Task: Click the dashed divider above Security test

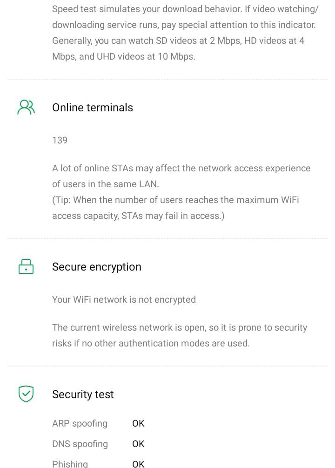Action: point(167,366)
